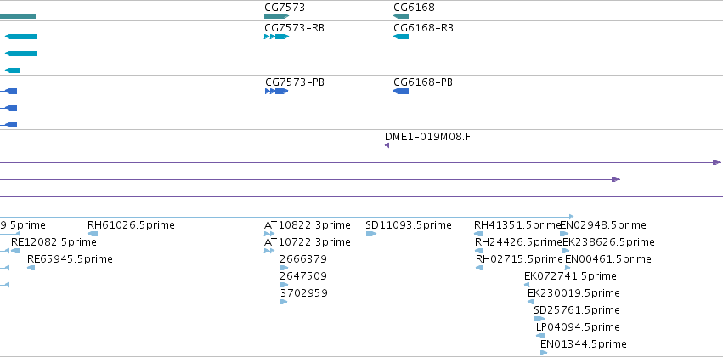Click the CG7573-RB transcript glyph
723x357 pixels.
click(277, 37)
